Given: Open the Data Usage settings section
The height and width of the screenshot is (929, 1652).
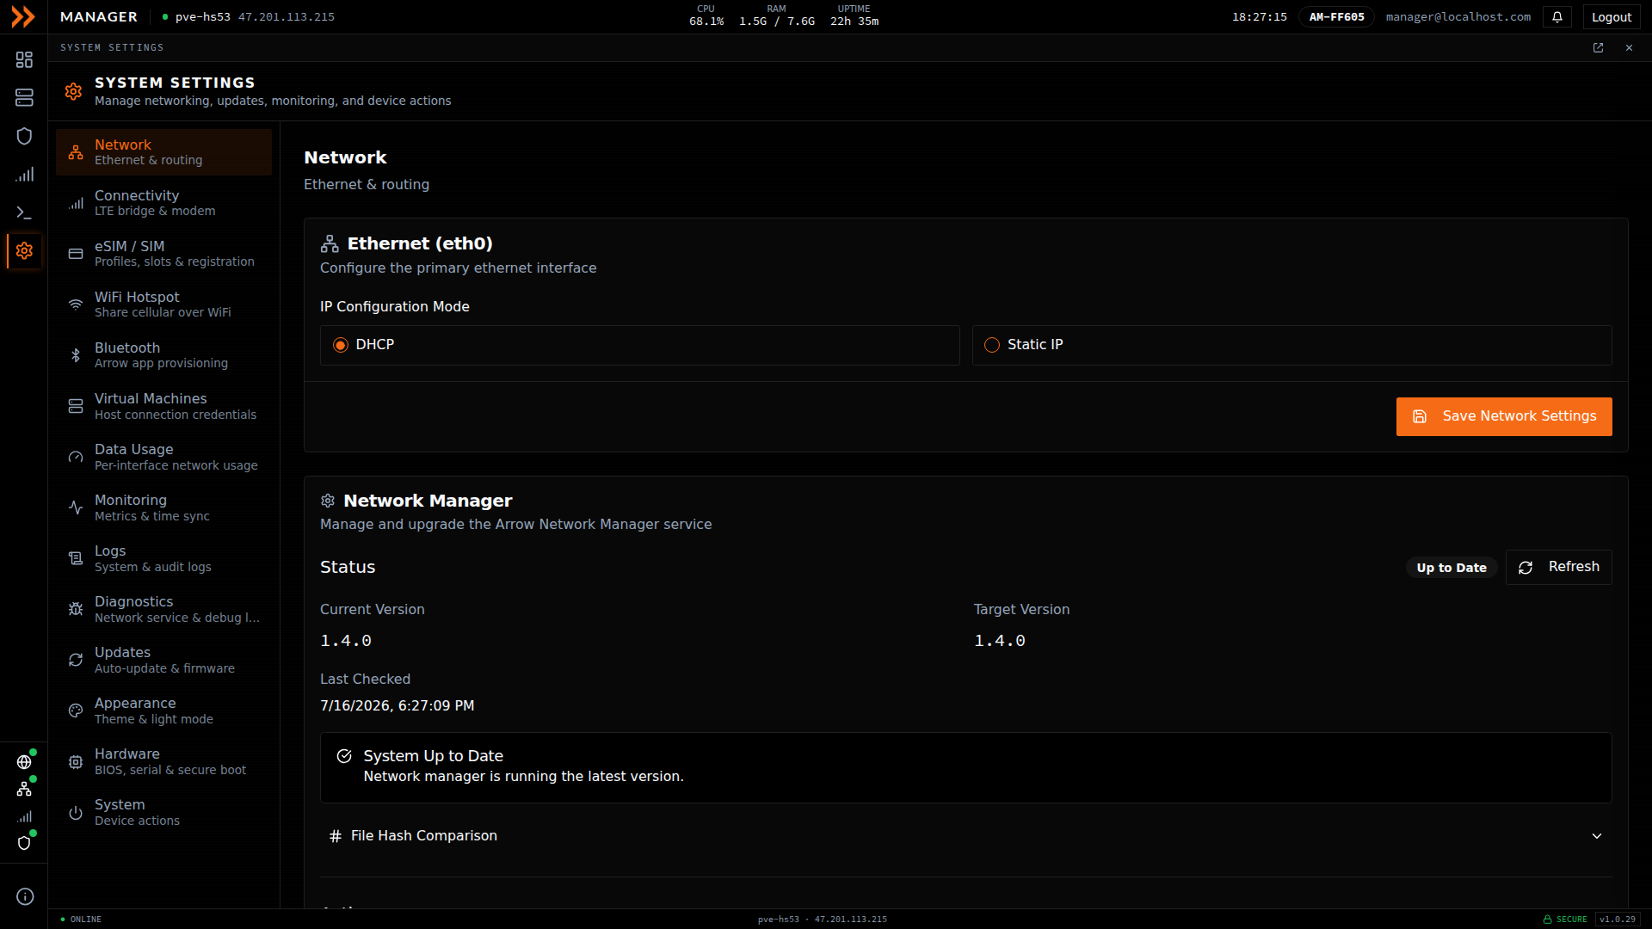Looking at the screenshot, I should [x=163, y=457].
